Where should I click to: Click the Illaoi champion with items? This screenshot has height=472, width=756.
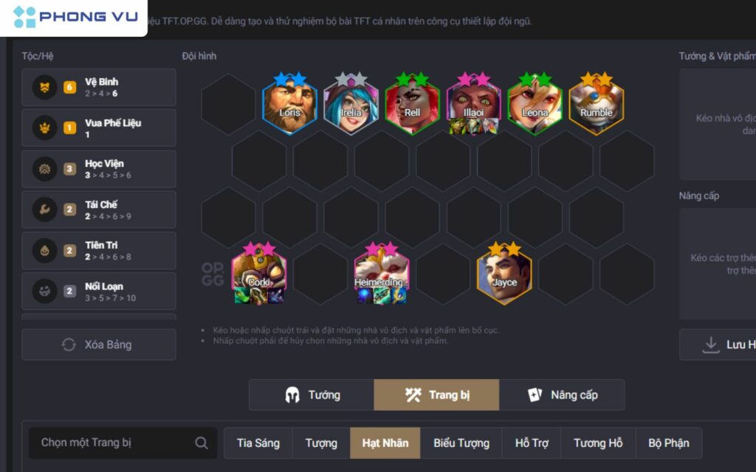click(x=473, y=104)
